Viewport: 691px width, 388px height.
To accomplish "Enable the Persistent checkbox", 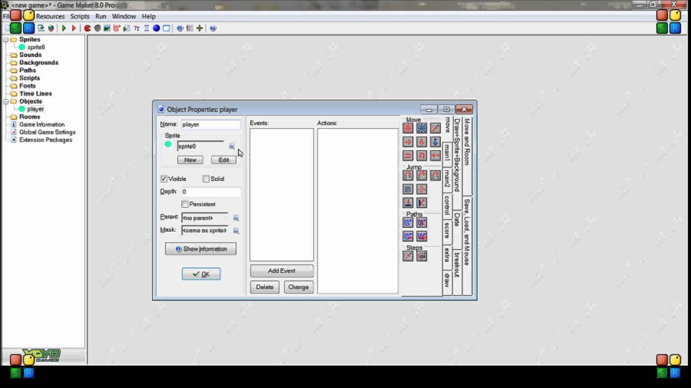I will pyautogui.click(x=185, y=204).
